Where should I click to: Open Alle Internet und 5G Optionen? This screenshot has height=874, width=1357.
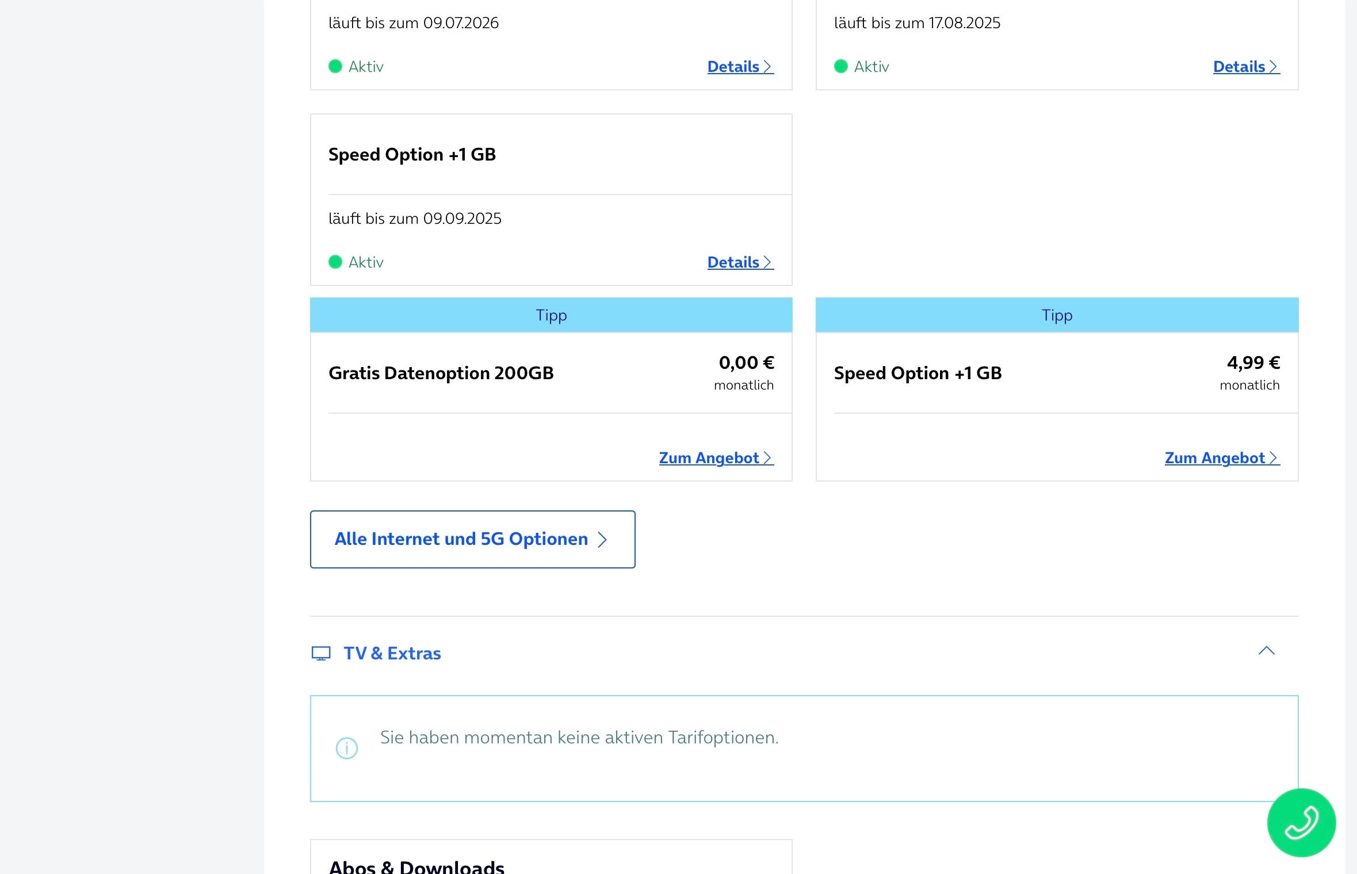[x=472, y=539]
